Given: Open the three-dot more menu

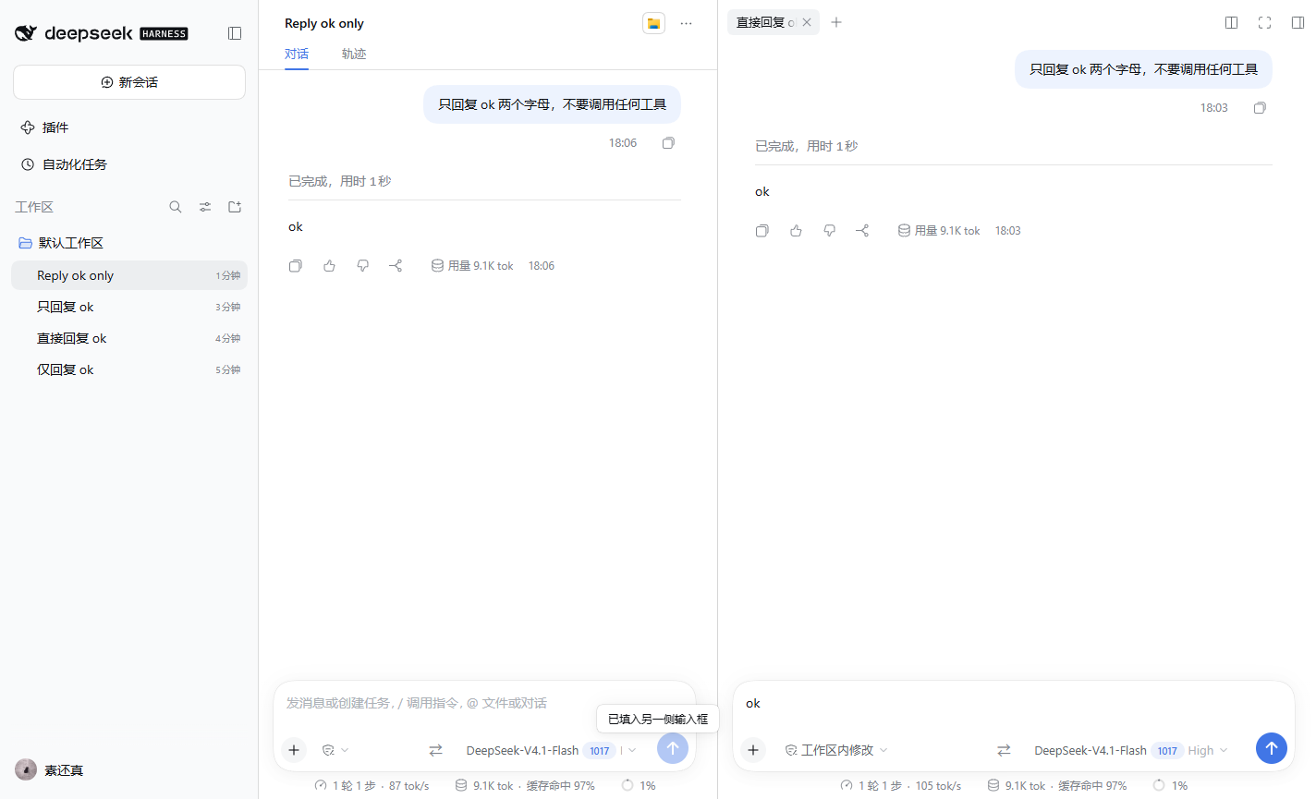Looking at the screenshot, I should pyautogui.click(x=686, y=23).
